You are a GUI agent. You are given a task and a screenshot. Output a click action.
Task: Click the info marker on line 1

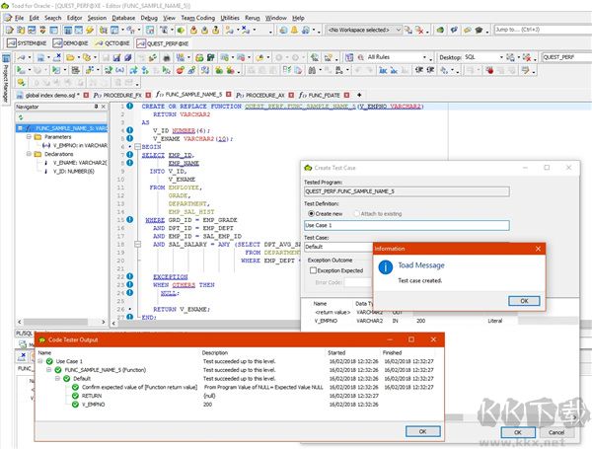(x=130, y=105)
